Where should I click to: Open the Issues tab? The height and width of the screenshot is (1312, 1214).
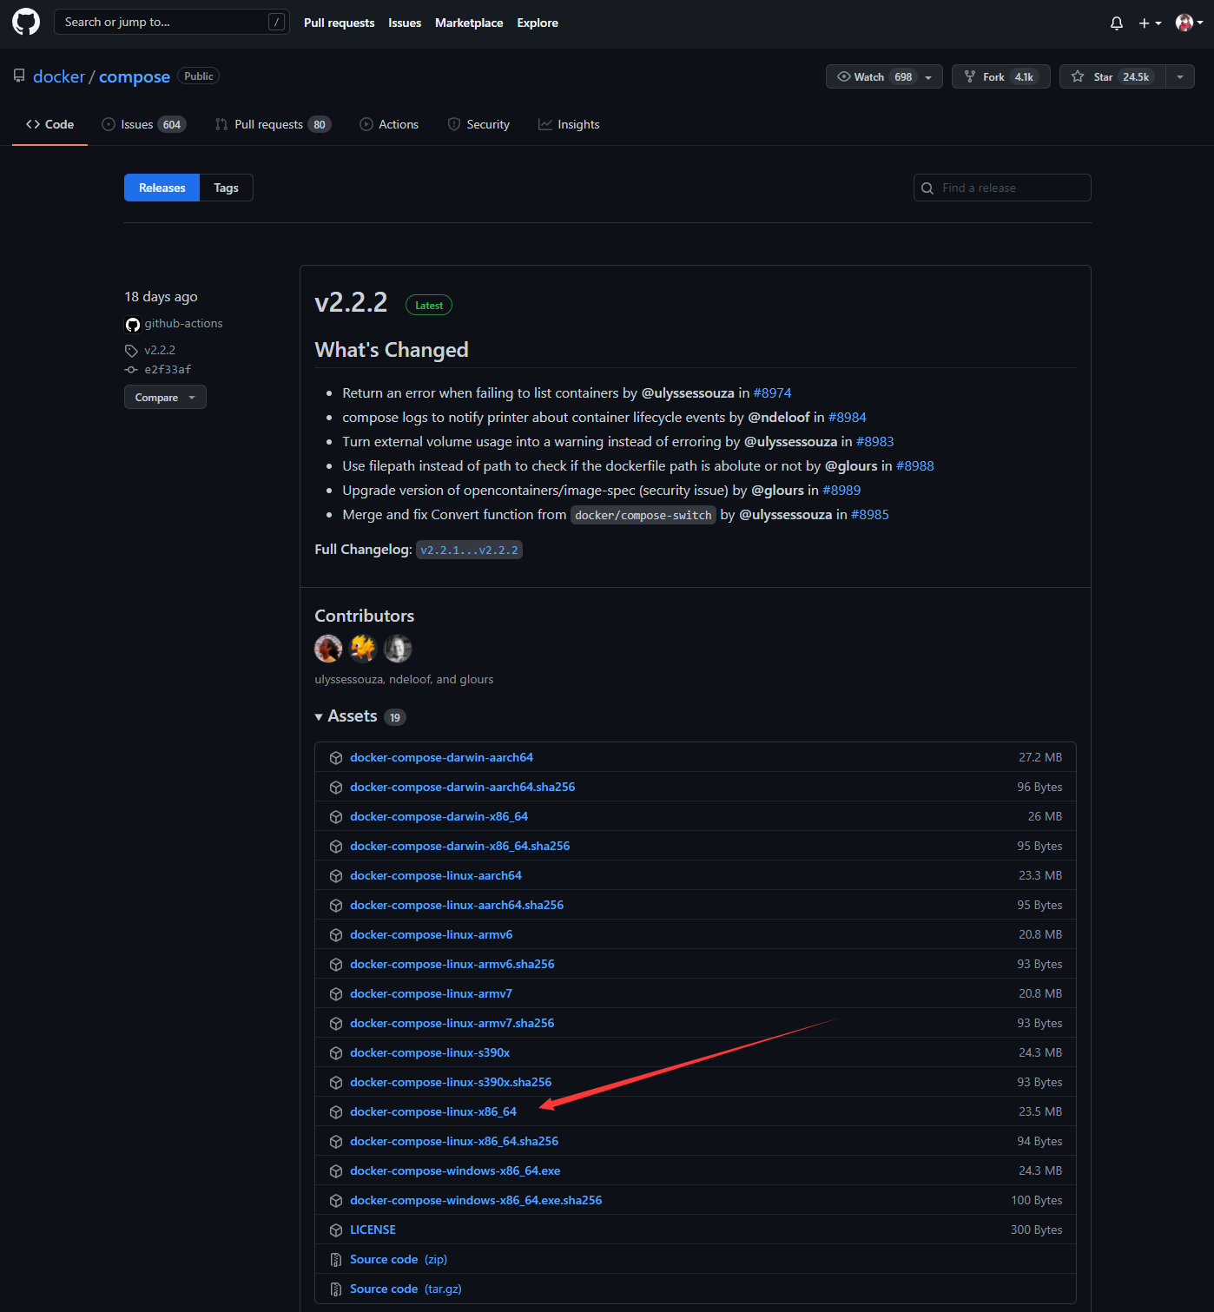click(144, 124)
